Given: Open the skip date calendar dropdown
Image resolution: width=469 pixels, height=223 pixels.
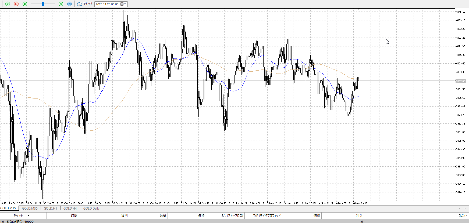Looking at the screenshot, I should point(123,4).
